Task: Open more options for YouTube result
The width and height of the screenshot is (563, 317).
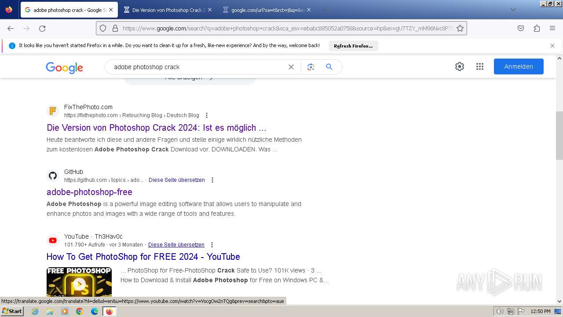Action: pos(212,245)
